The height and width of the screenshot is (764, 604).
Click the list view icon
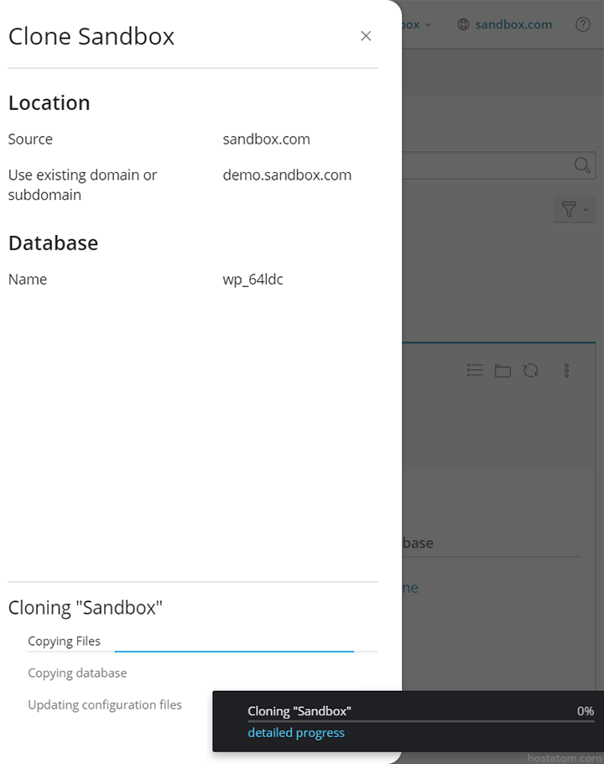(x=475, y=370)
